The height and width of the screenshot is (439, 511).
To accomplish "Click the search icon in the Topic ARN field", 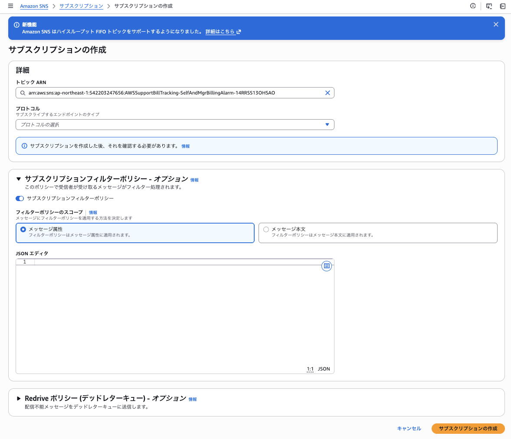I will tap(23, 93).
